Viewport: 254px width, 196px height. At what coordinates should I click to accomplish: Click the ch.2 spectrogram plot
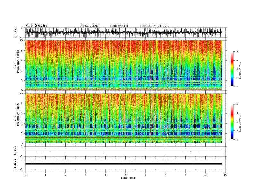pos(123,118)
